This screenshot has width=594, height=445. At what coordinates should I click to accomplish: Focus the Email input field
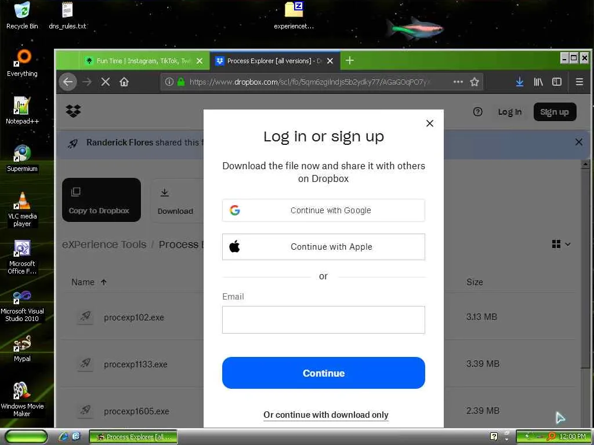coord(324,320)
